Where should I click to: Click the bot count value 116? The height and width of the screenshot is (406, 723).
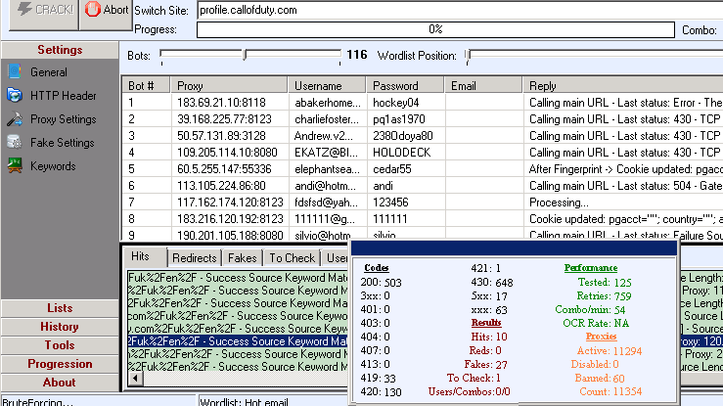357,55
